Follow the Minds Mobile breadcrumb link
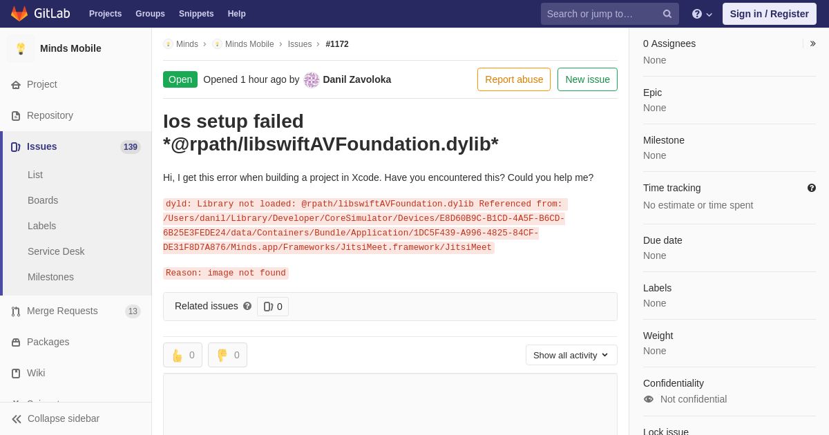This screenshot has height=435, width=829. pos(249,44)
